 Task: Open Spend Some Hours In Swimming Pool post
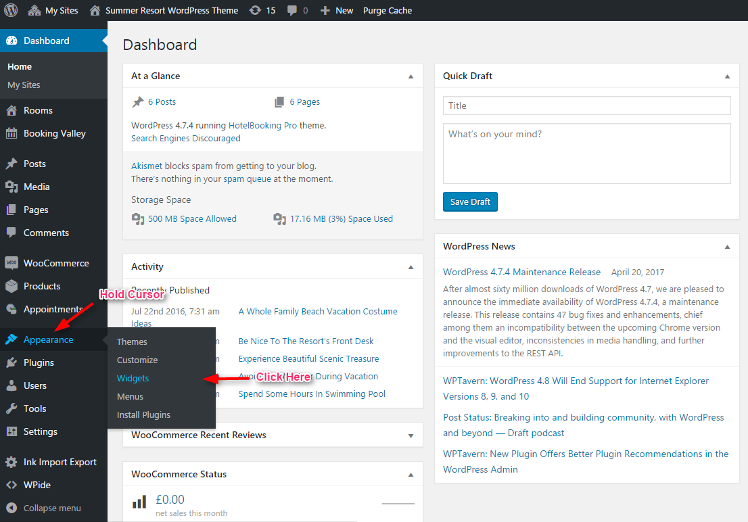[x=312, y=394]
